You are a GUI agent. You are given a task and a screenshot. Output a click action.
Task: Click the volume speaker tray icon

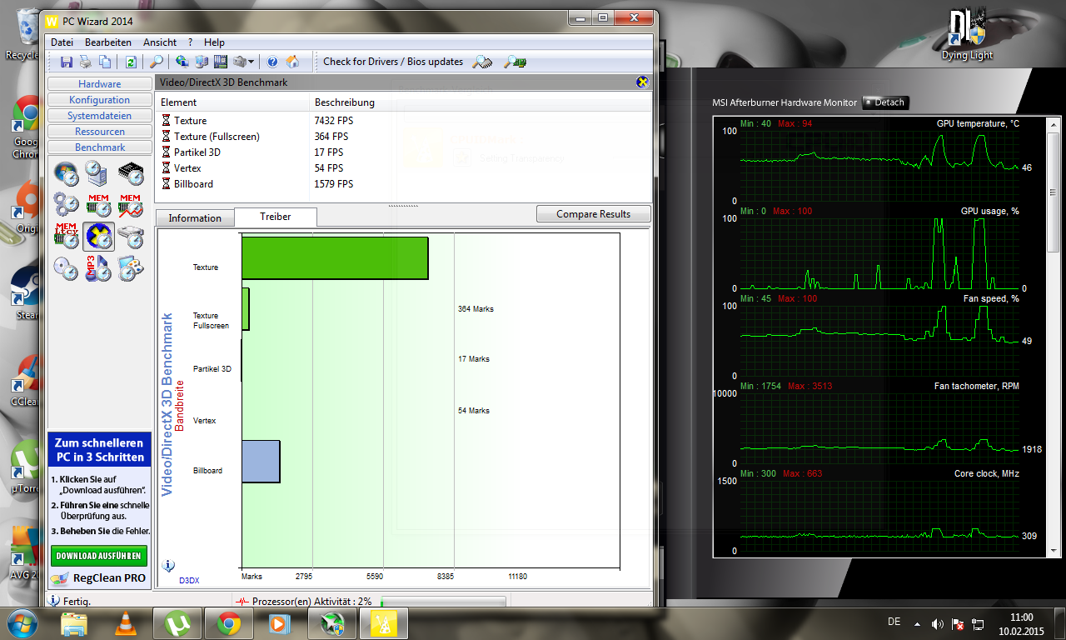938,623
